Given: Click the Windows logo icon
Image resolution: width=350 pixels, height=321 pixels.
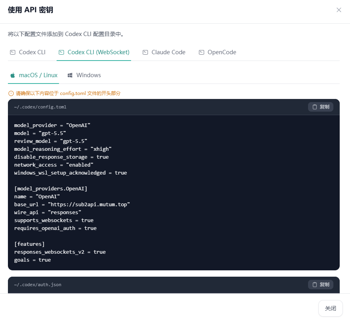Looking at the screenshot, I should point(70,75).
